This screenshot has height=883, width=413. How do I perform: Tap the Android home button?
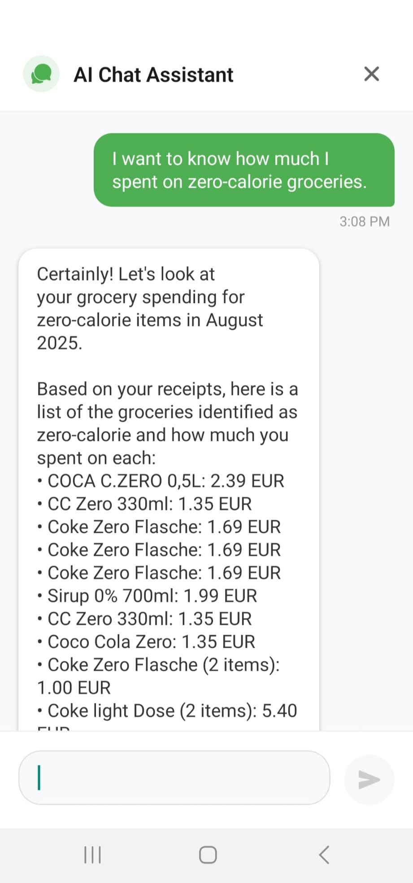(x=208, y=855)
